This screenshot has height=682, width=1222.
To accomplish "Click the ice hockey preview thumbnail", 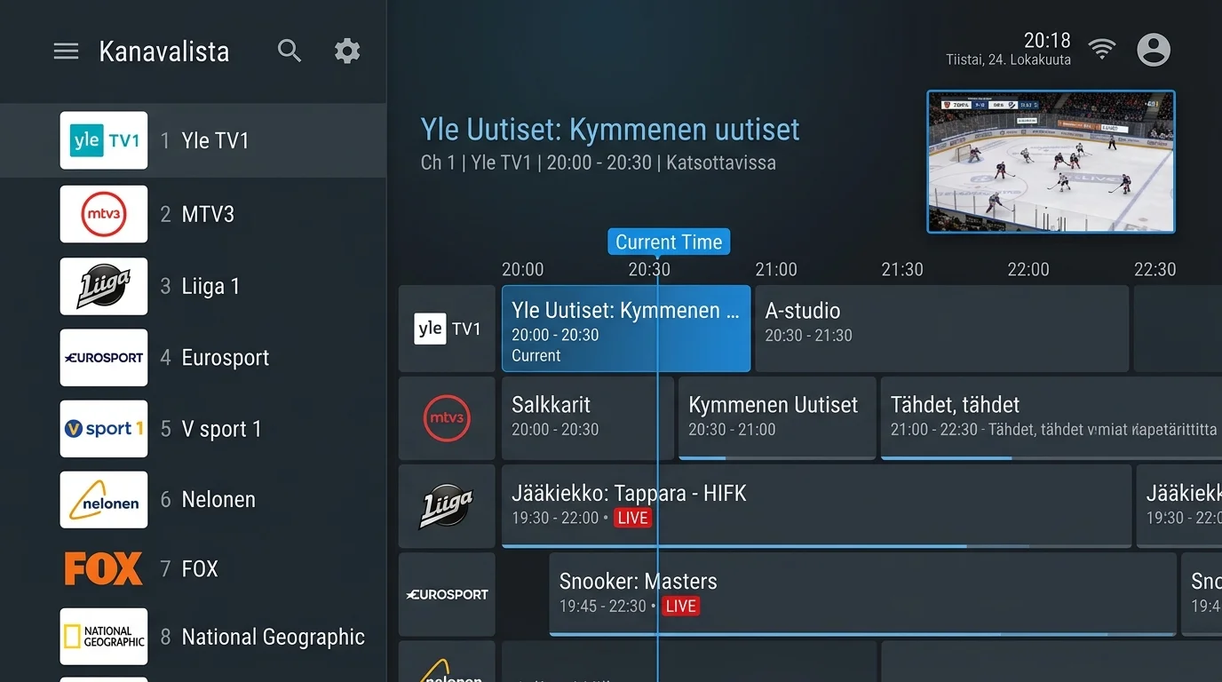I will [x=1051, y=162].
